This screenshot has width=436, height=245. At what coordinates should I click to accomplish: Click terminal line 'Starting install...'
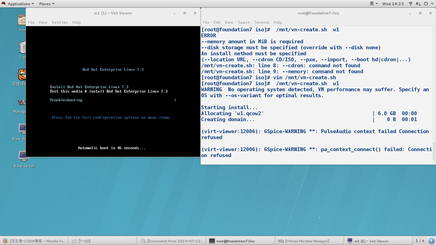[x=229, y=107]
